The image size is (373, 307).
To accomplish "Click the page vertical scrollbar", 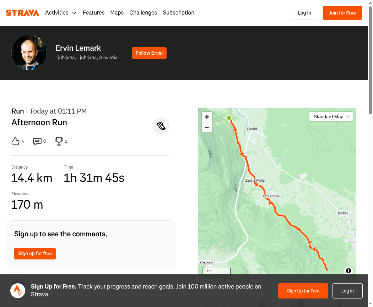I will (x=370, y=60).
